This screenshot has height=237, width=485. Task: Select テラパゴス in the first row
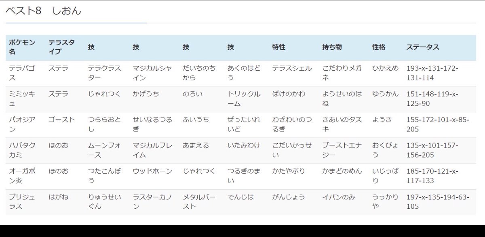[x=19, y=73]
